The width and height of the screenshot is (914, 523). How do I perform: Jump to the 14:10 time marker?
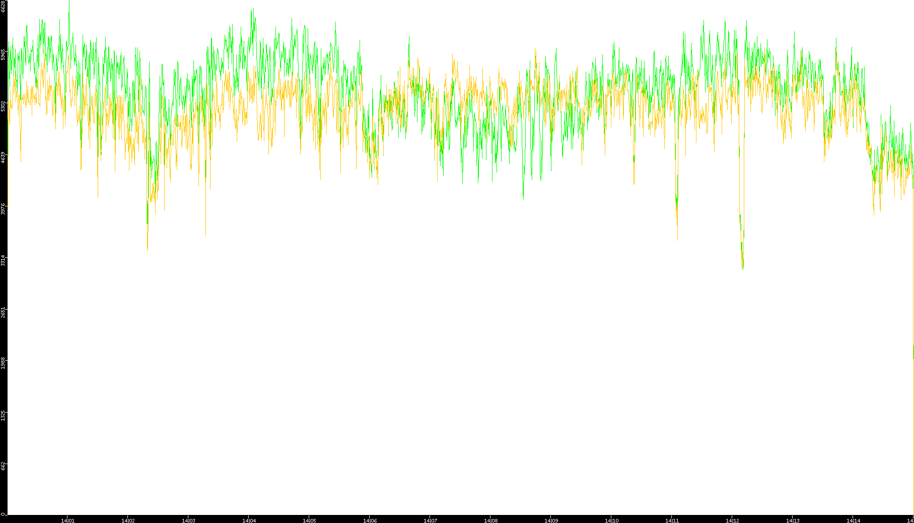(x=611, y=520)
